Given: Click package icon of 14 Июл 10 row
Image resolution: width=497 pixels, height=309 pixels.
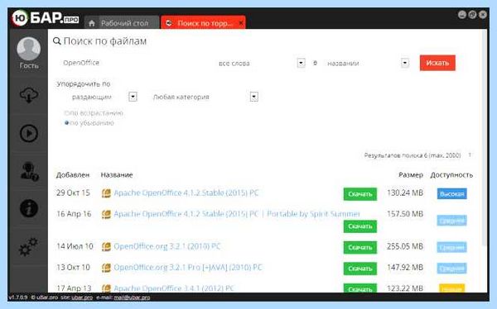Looking at the screenshot, I should pos(106,246).
